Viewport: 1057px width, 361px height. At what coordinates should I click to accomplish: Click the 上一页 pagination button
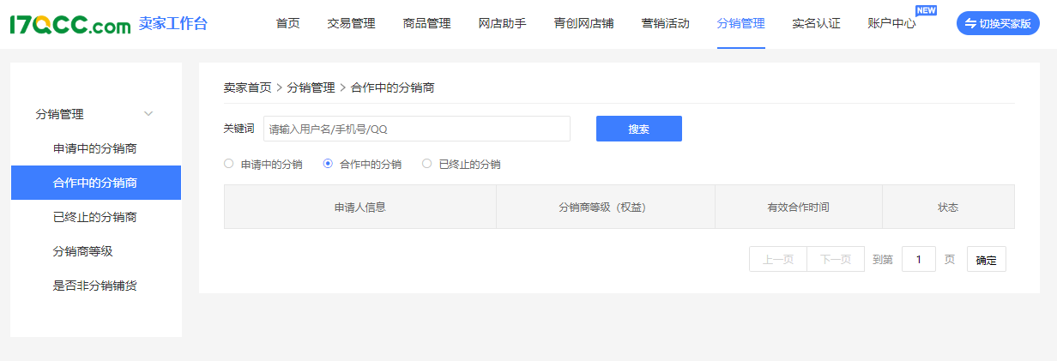777,260
